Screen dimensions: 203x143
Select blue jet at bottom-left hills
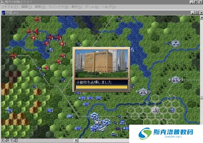(x=9, y=110)
